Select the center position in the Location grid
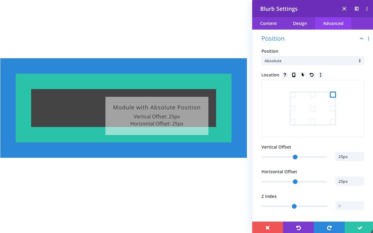 coord(313,108)
